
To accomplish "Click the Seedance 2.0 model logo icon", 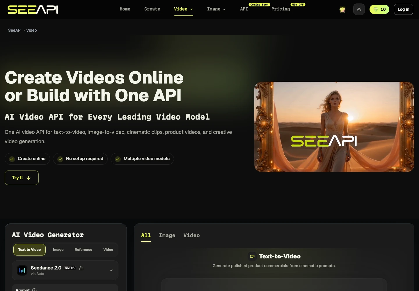I will coord(22,270).
